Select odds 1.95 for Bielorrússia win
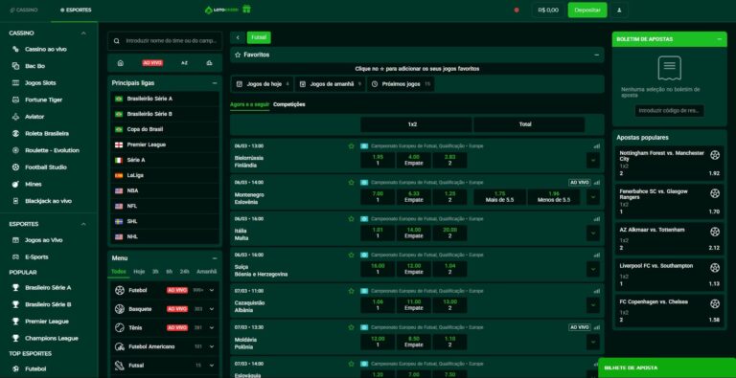The image size is (736, 378). pos(378,160)
